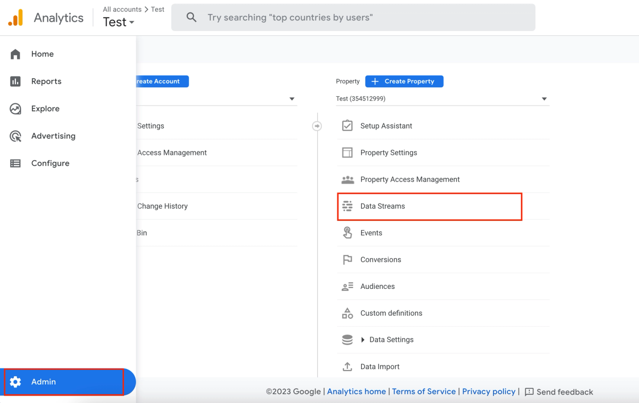Viewport: 639px width, 403px height.
Task: Click the Send feedback speech bubble icon
Action: 529,392
